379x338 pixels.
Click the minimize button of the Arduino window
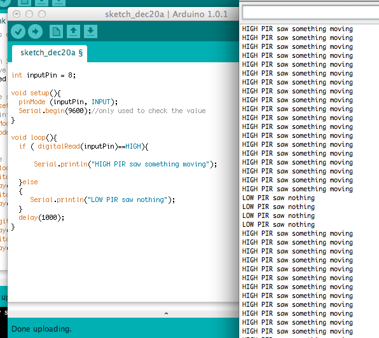pyautogui.click(x=29, y=14)
